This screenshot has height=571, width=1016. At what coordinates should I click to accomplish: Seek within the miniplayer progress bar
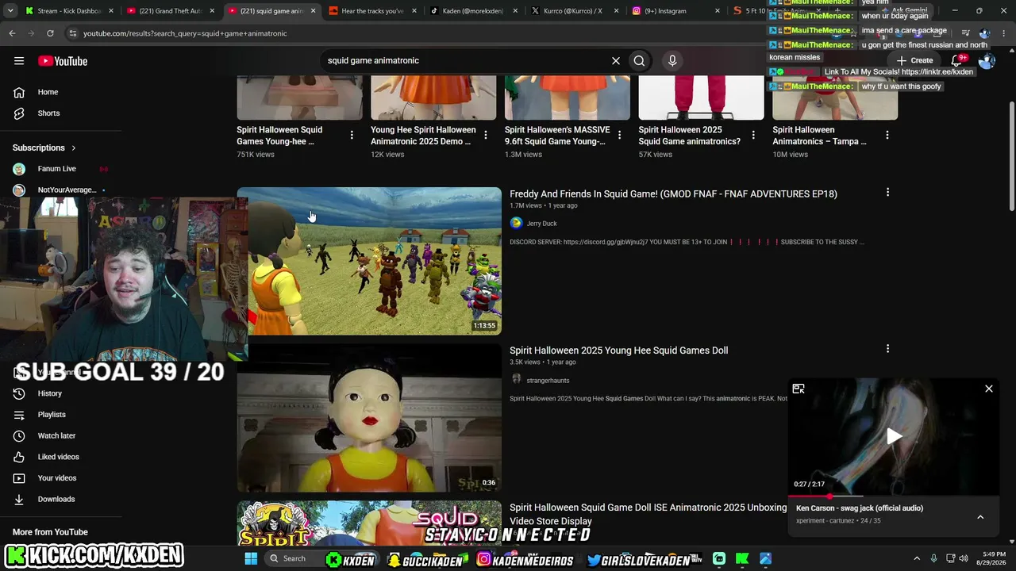[x=894, y=496]
